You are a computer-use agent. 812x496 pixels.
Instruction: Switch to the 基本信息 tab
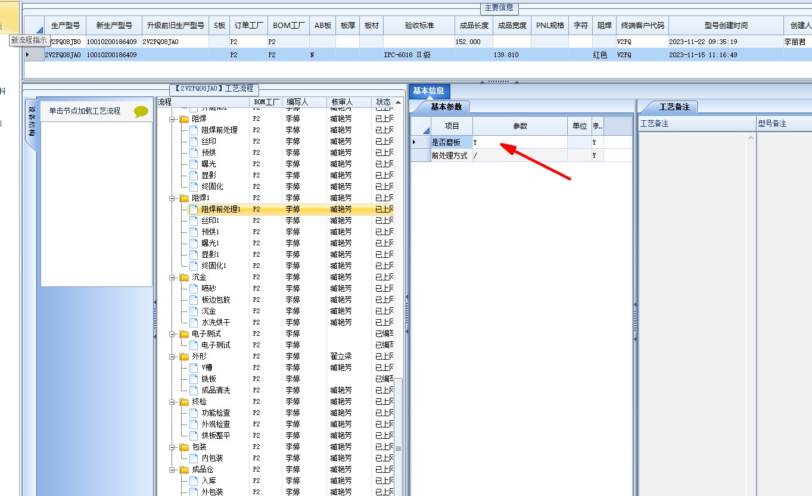coord(429,91)
